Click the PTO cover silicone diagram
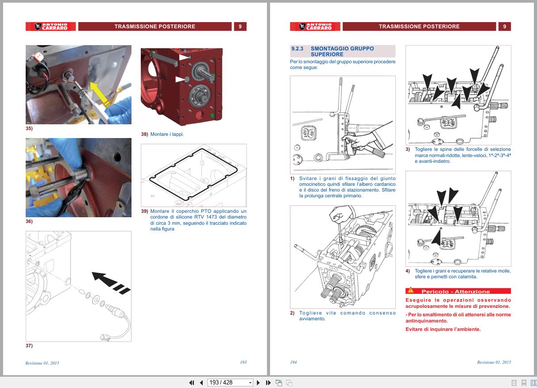This screenshot has height=388, width=537. [x=194, y=175]
